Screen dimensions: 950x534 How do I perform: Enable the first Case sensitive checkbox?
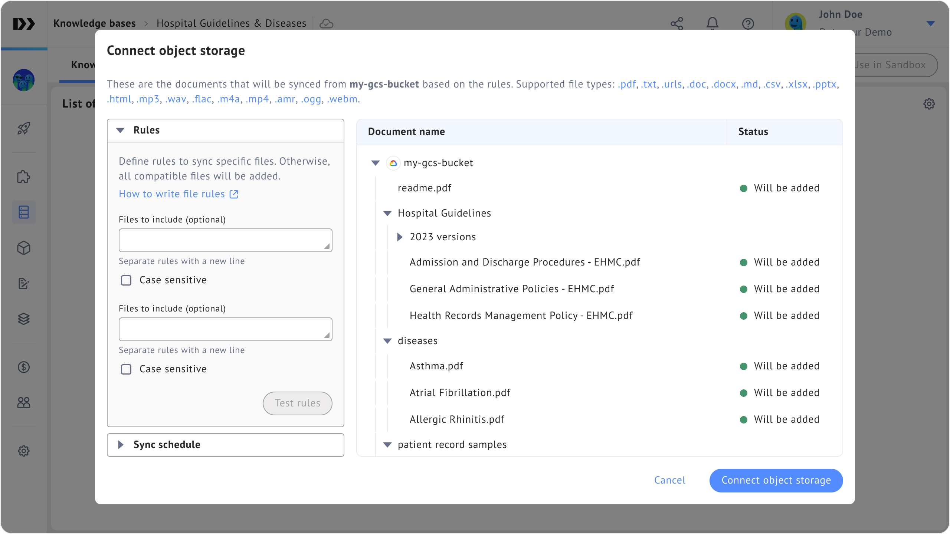click(x=126, y=280)
